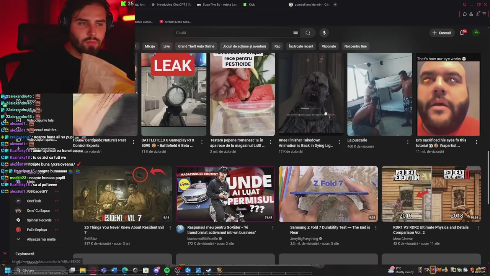Open FaZe Replays channel icon in sidebar
The height and width of the screenshot is (276, 490).
coord(18,230)
